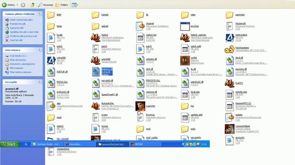Click Opublikuj ten plik w sieci Web
The width and height of the screenshot is (295, 165).
(x=24, y=32)
